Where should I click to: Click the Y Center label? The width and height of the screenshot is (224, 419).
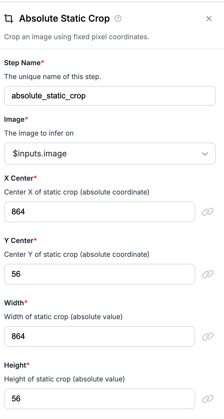[19, 241]
